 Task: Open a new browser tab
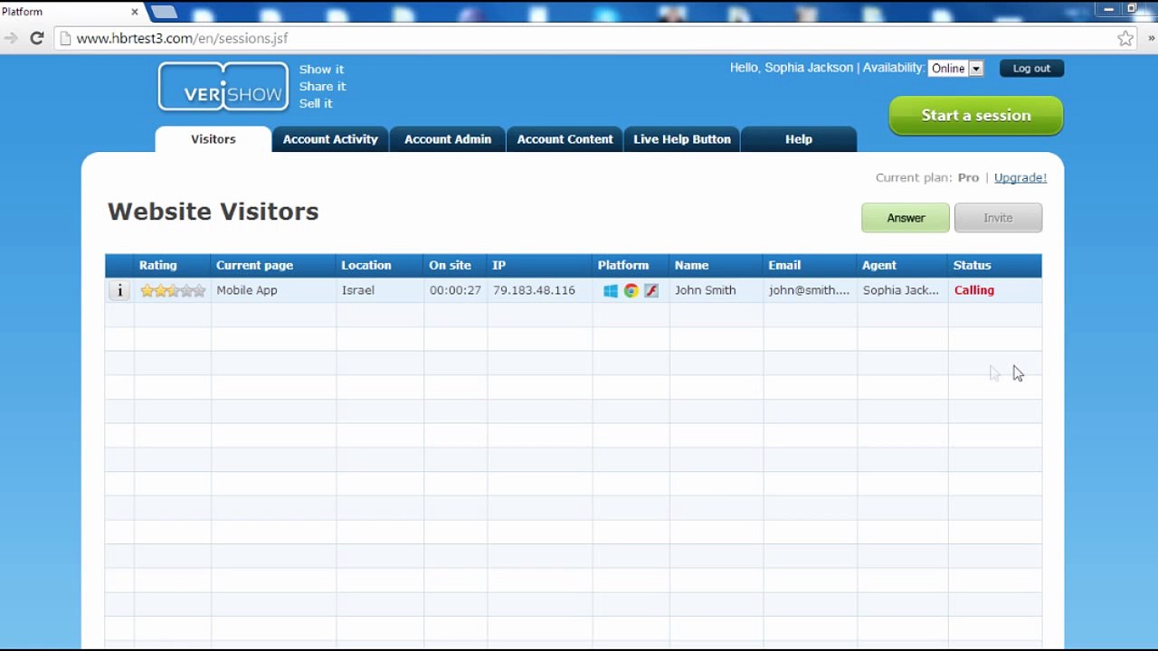(164, 12)
